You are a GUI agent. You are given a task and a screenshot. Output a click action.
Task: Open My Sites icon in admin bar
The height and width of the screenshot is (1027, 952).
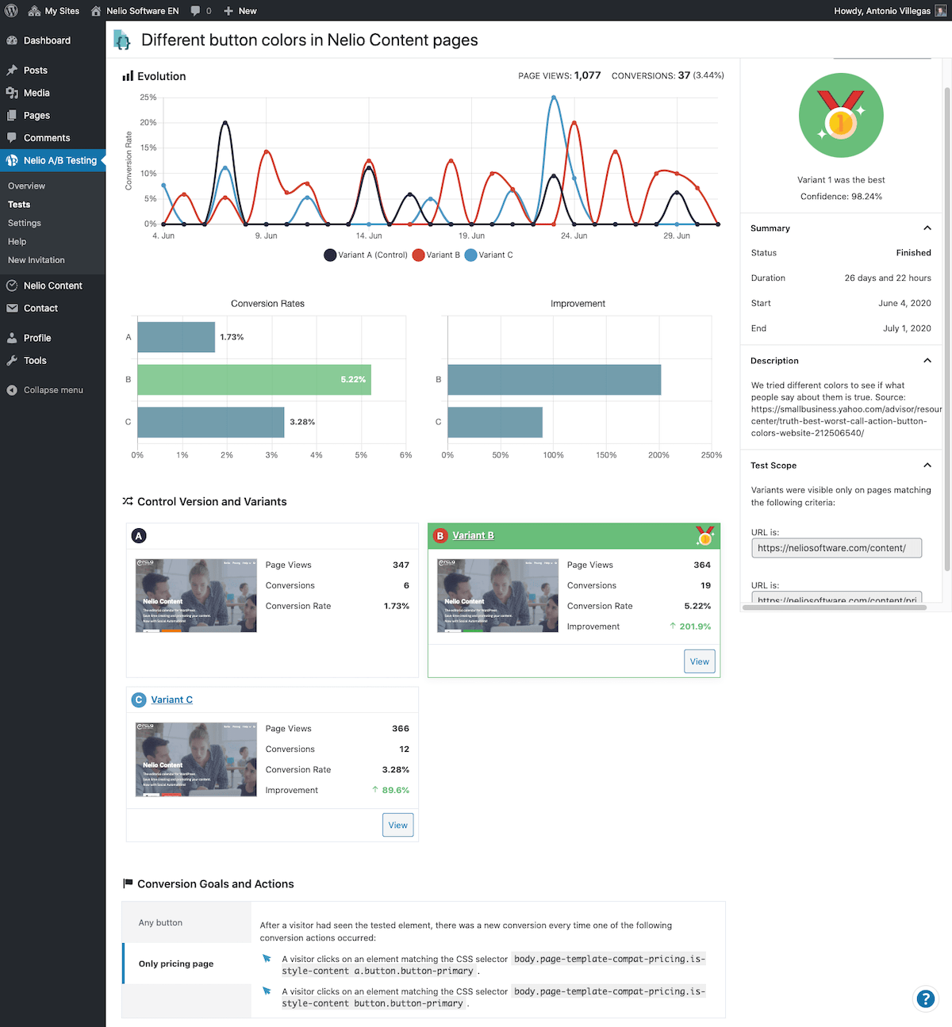click(x=34, y=11)
